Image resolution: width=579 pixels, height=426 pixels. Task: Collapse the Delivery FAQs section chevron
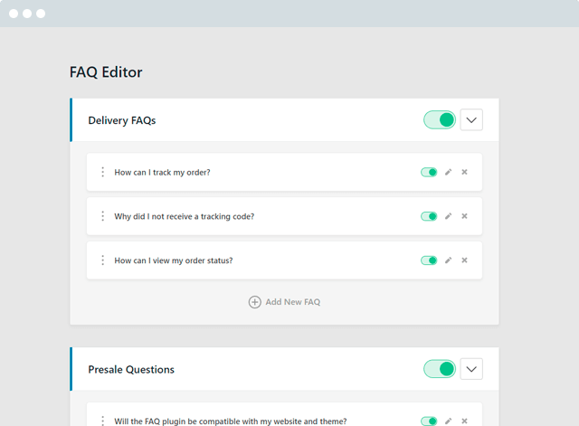click(471, 120)
